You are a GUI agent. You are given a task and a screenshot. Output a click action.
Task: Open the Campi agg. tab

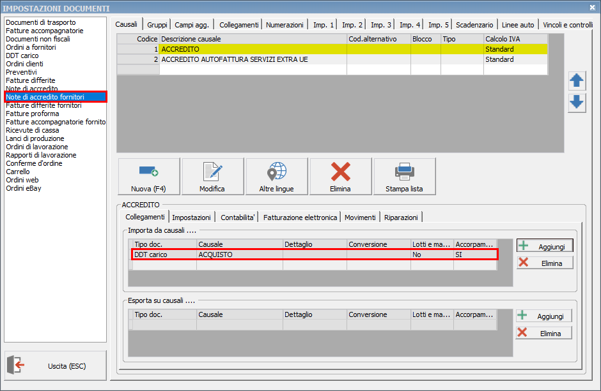(x=192, y=25)
